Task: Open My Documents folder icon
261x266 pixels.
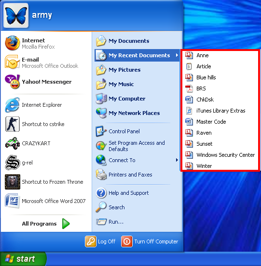Action: (101, 41)
